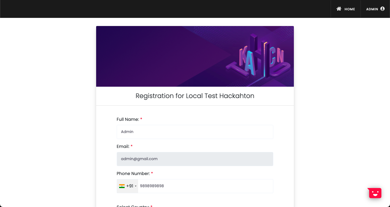The height and width of the screenshot is (207, 390).
Task: Click the phone number field showing 9898989898
Action: (x=205, y=186)
